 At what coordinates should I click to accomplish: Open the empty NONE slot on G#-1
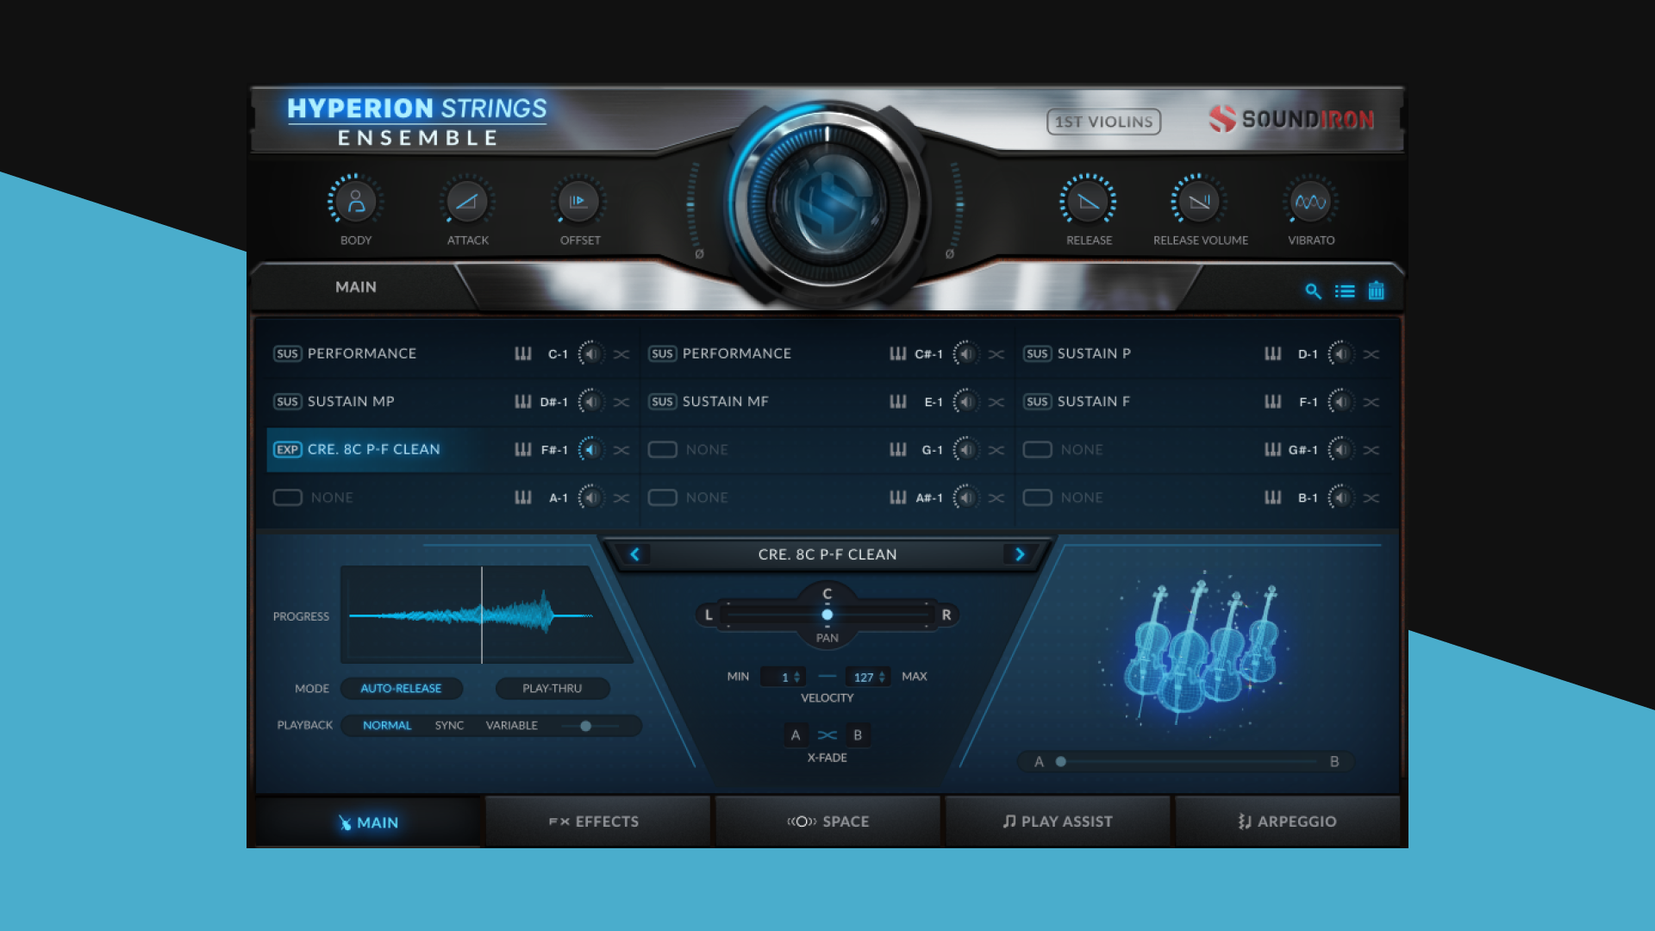click(1082, 450)
